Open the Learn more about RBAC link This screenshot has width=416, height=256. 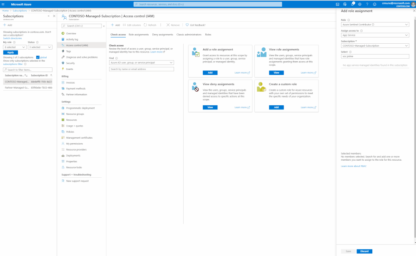coord(354,166)
